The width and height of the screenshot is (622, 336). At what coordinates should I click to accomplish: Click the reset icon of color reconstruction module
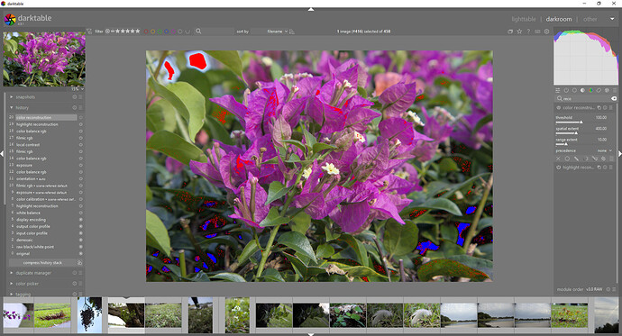click(605, 108)
